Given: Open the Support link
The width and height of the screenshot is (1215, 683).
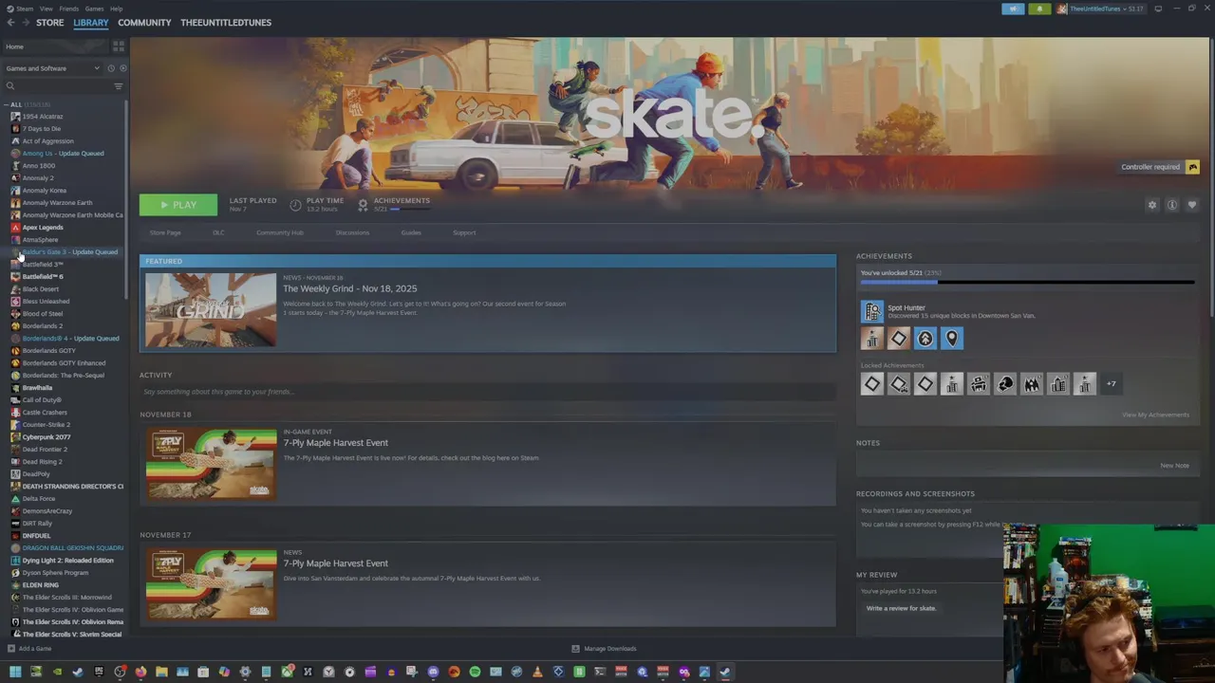Looking at the screenshot, I should pos(464,232).
